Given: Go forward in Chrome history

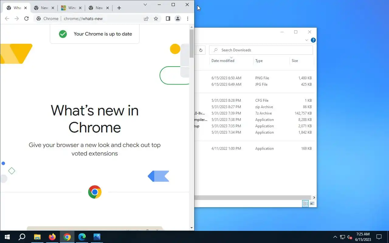Looking at the screenshot, I should point(17,19).
